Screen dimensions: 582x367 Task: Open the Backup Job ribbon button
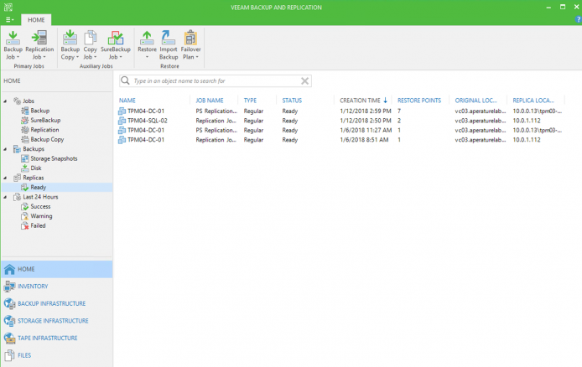pos(13,45)
